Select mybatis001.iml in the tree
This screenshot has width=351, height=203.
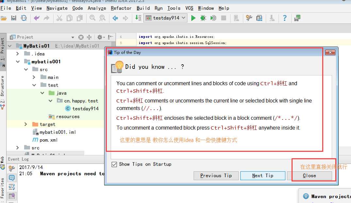point(54,132)
